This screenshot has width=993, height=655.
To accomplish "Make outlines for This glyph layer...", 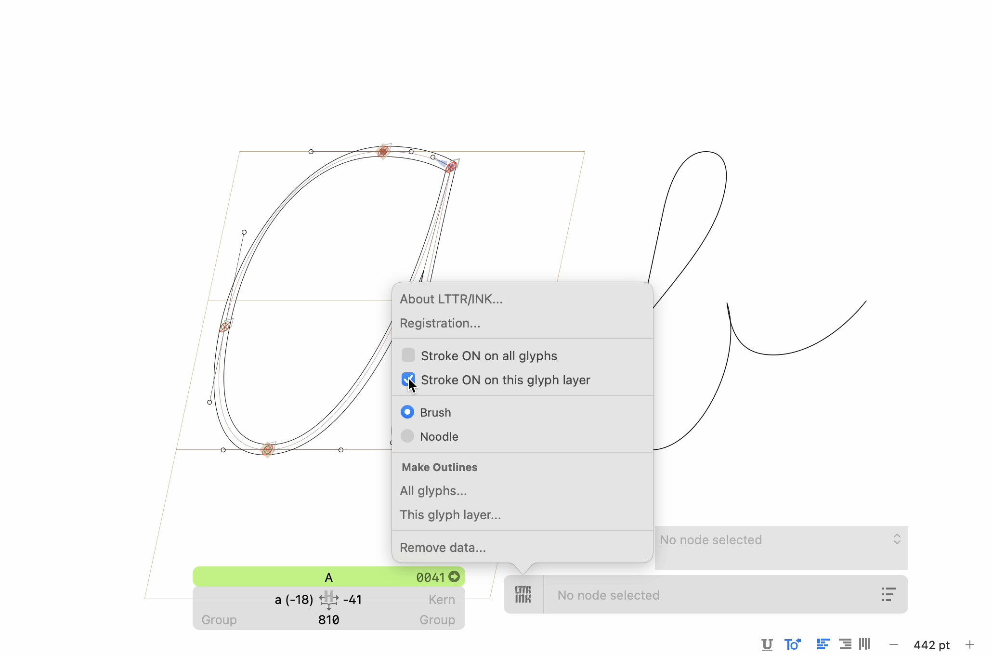I will pos(450,515).
